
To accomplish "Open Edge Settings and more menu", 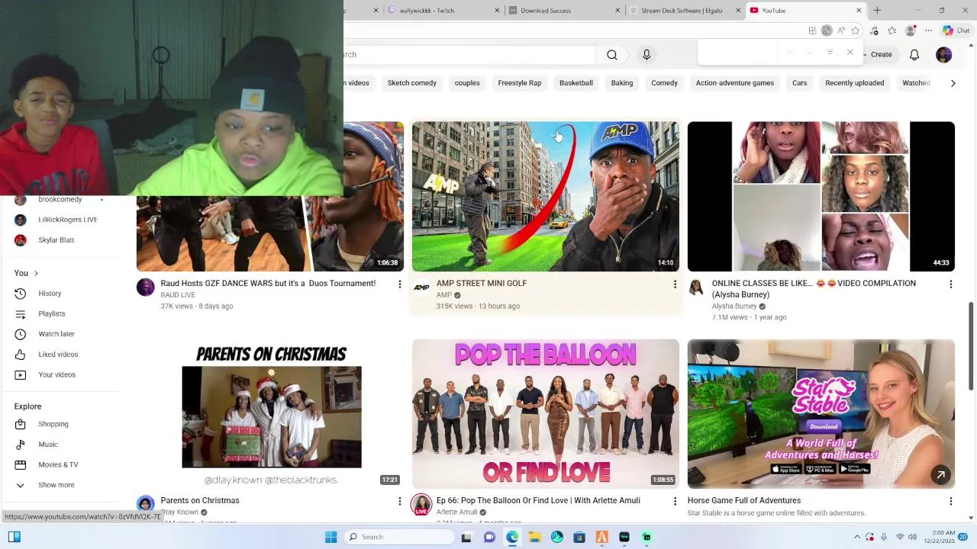I will [x=928, y=30].
